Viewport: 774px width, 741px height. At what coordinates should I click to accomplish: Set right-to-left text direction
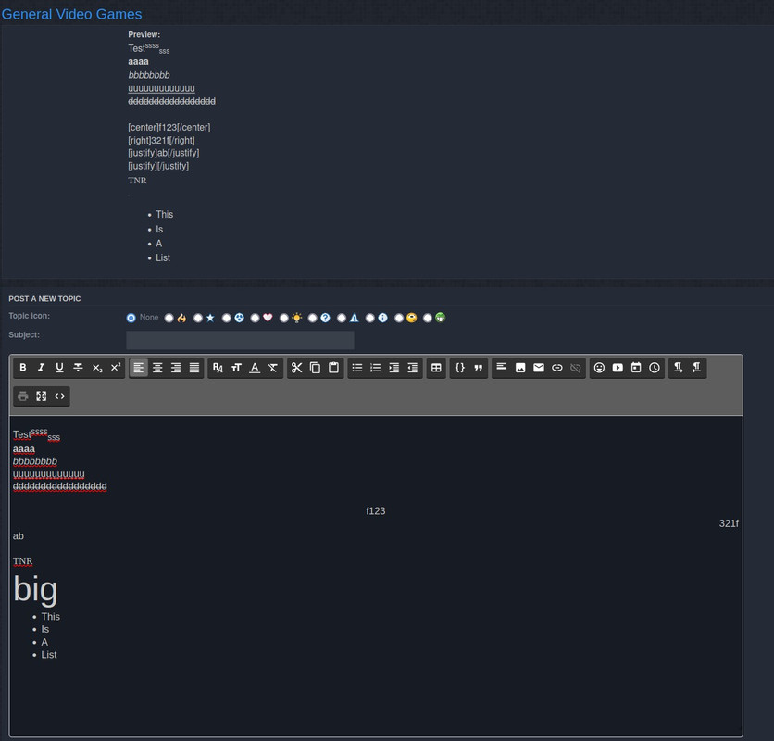[x=696, y=368]
